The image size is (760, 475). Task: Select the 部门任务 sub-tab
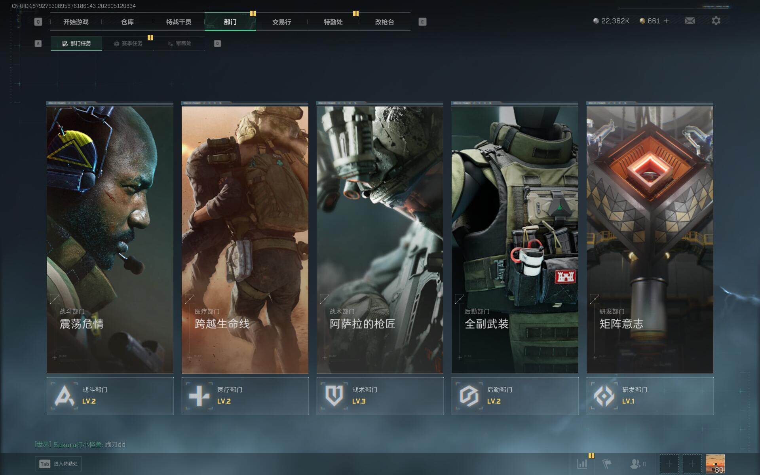coord(76,44)
